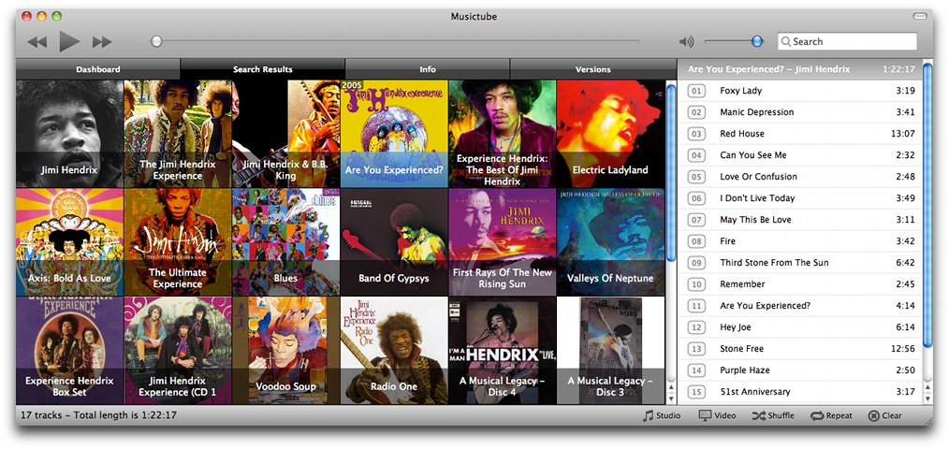
Task: Open Experience Hendrix: The Best Of album
Action: click(503, 134)
